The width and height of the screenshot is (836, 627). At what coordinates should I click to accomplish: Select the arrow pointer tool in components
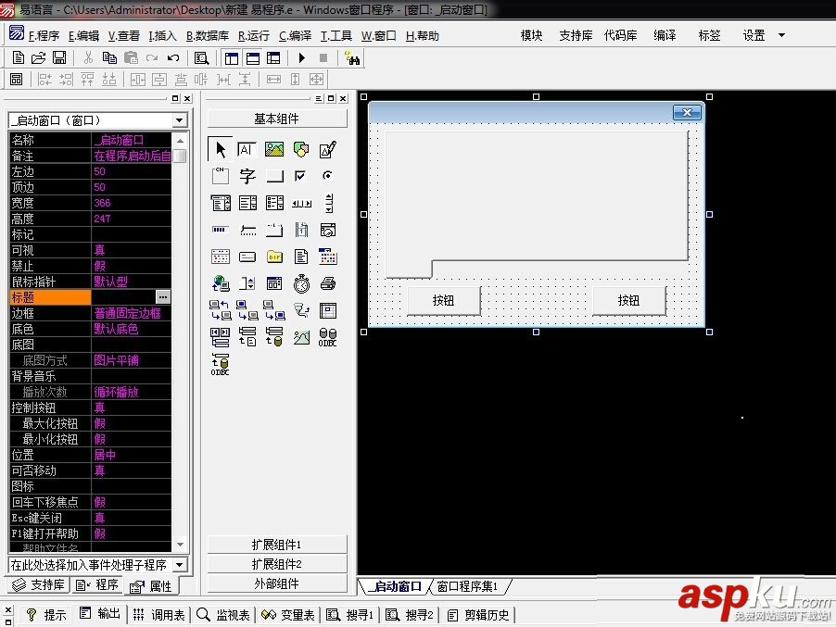click(x=221, y=149)
